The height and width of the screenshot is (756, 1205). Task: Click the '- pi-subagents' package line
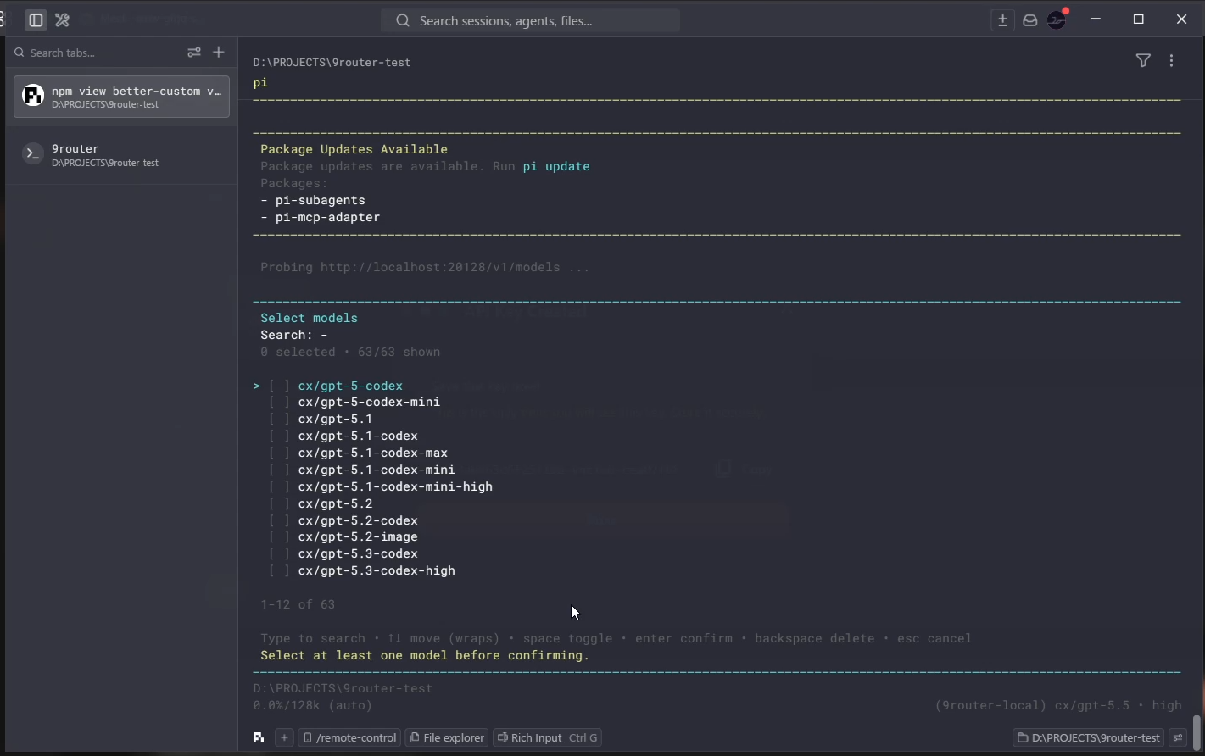pyautogui.click(x=313, y=201)
